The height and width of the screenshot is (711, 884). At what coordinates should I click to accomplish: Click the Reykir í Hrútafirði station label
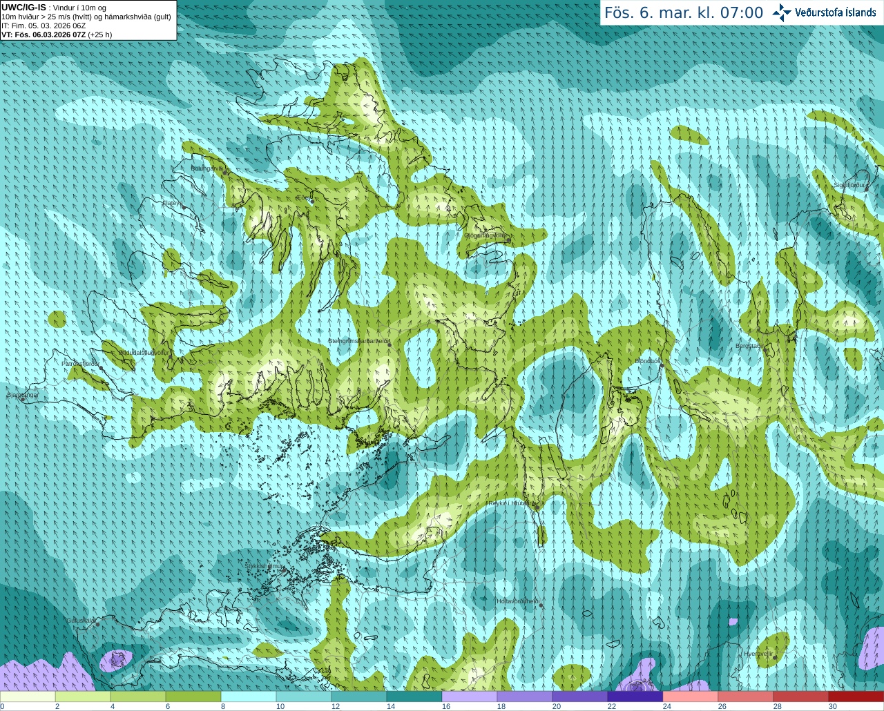(511, 503)
